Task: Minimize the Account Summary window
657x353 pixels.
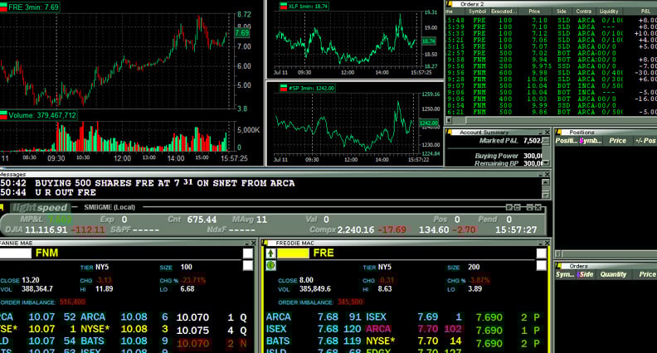Action: pyautogui.click(x=540, y=133)
